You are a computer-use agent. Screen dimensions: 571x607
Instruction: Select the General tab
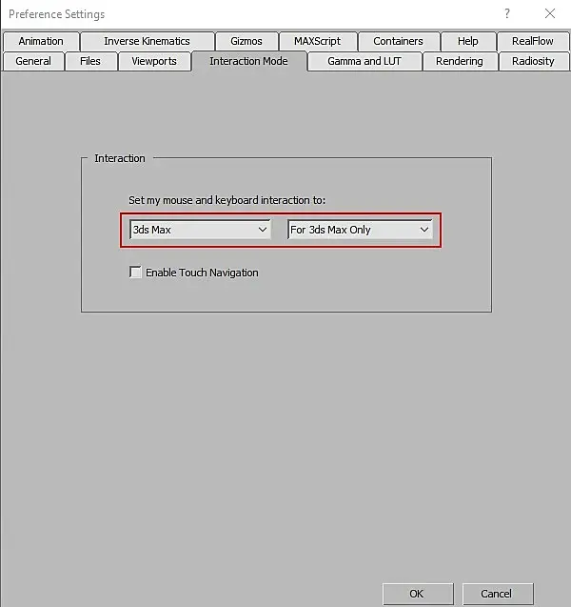pyautogui.click(x=33, y=62)
